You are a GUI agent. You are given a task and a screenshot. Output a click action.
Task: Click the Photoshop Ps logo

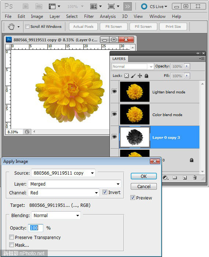pyautogui.click(x=8, y=7)
